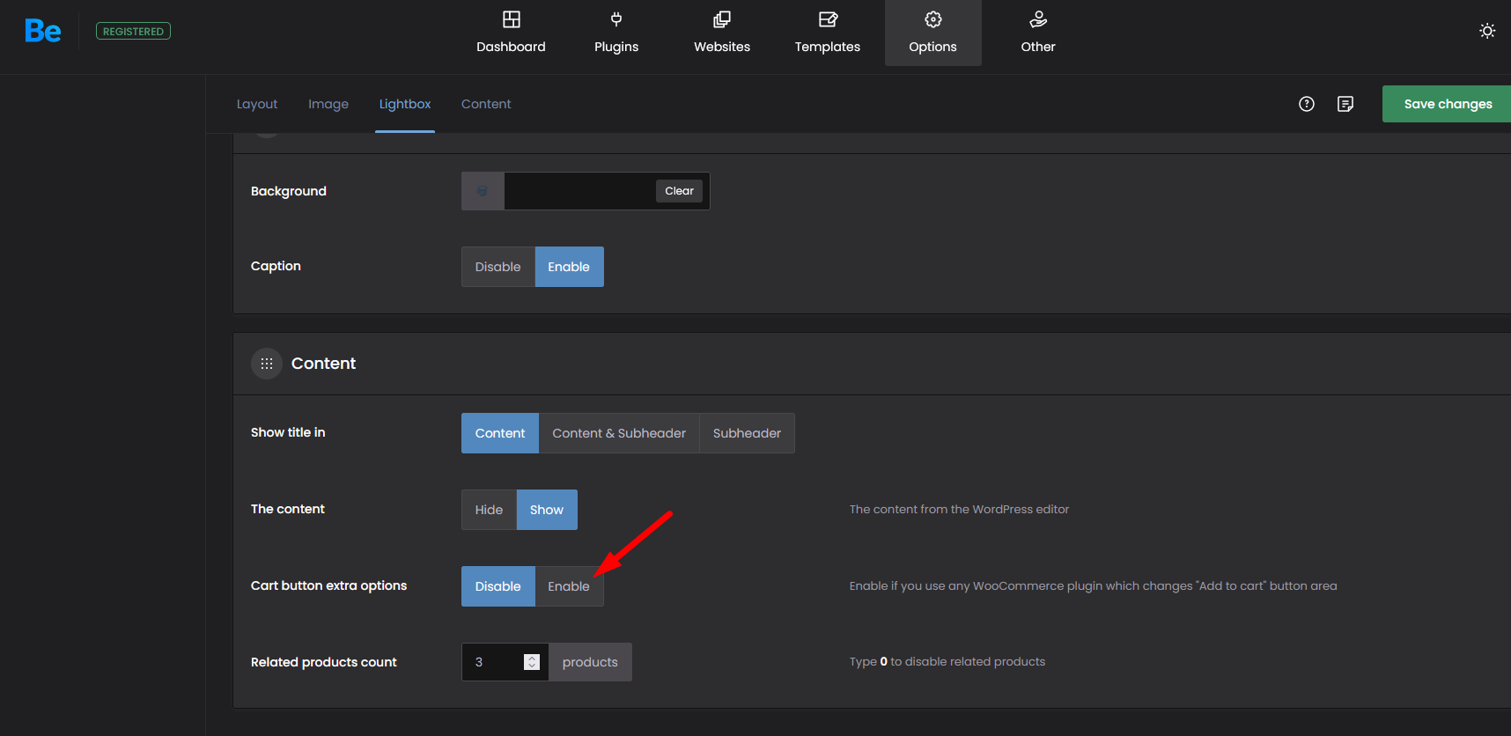This screenshot has height=736, width=1511.
Task: Click Save changes button
Action: (x=1448, y=104)
